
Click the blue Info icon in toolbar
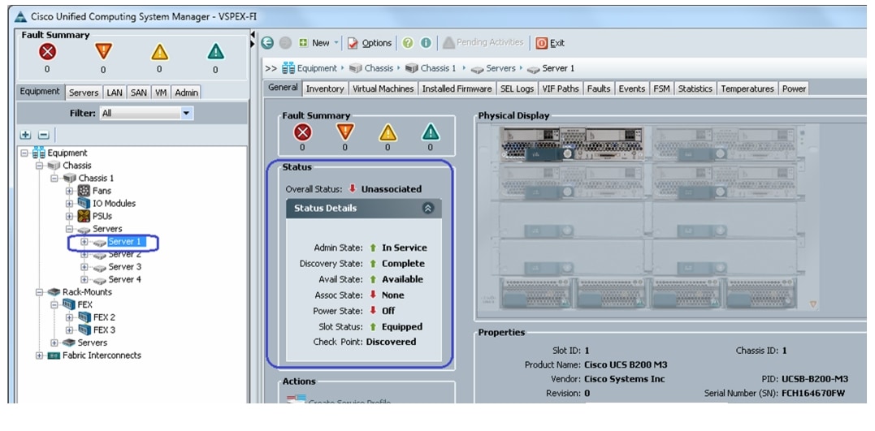click(x=424, y=43)
